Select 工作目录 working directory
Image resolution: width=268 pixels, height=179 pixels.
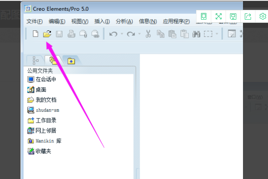pyautogui.click(x=42, y=120)
